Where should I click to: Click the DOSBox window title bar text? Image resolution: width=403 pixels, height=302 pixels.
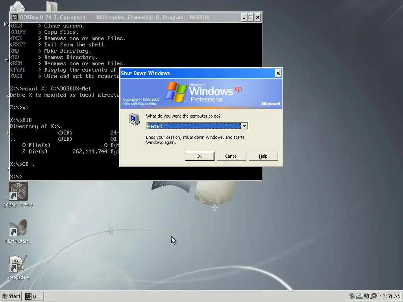[115, 17]
